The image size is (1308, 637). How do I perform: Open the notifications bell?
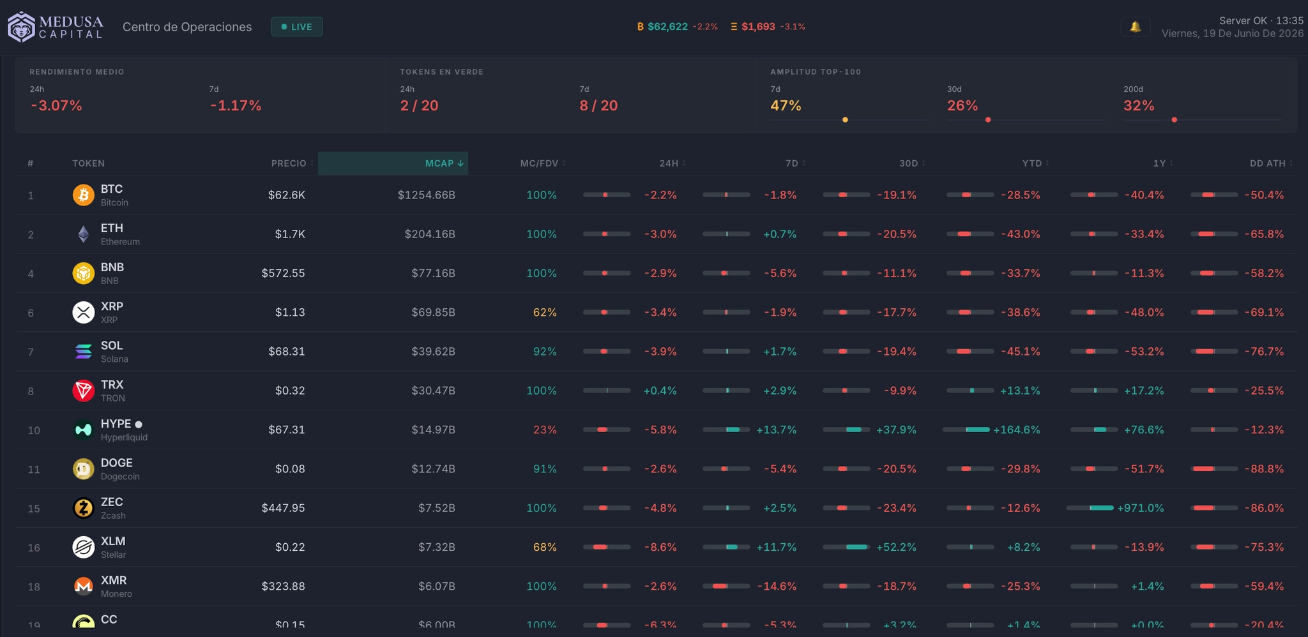coord(1135,27)
